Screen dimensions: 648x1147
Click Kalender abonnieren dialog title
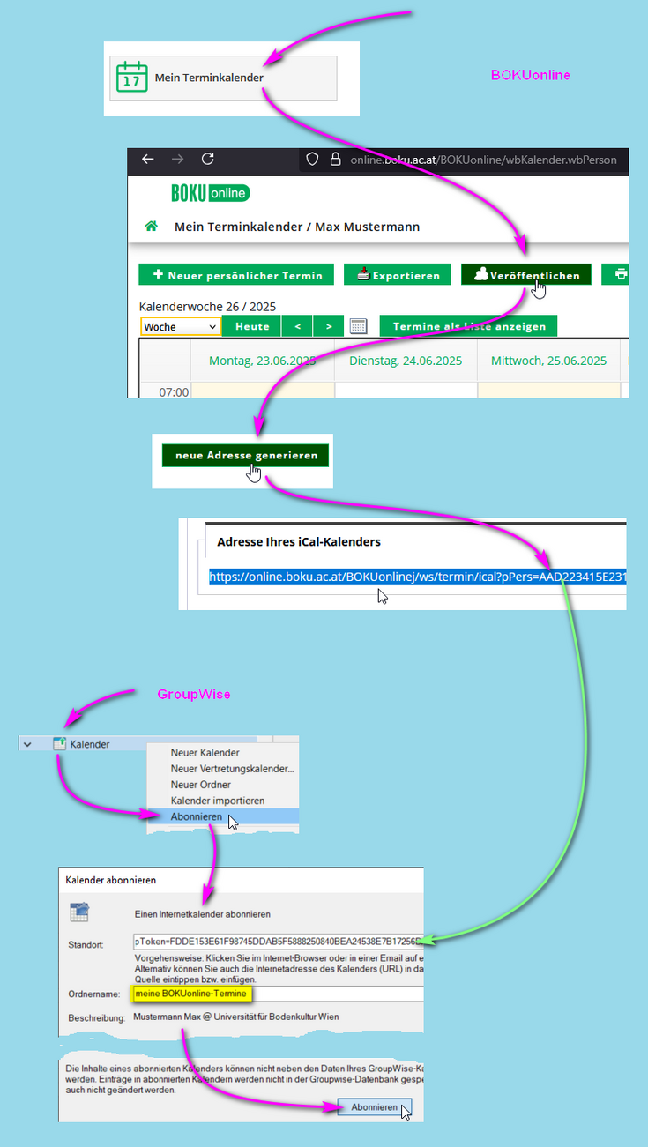(111, 880)
